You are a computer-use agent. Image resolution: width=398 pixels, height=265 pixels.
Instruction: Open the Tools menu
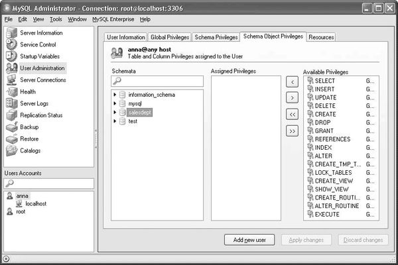(x=56, y=19)
